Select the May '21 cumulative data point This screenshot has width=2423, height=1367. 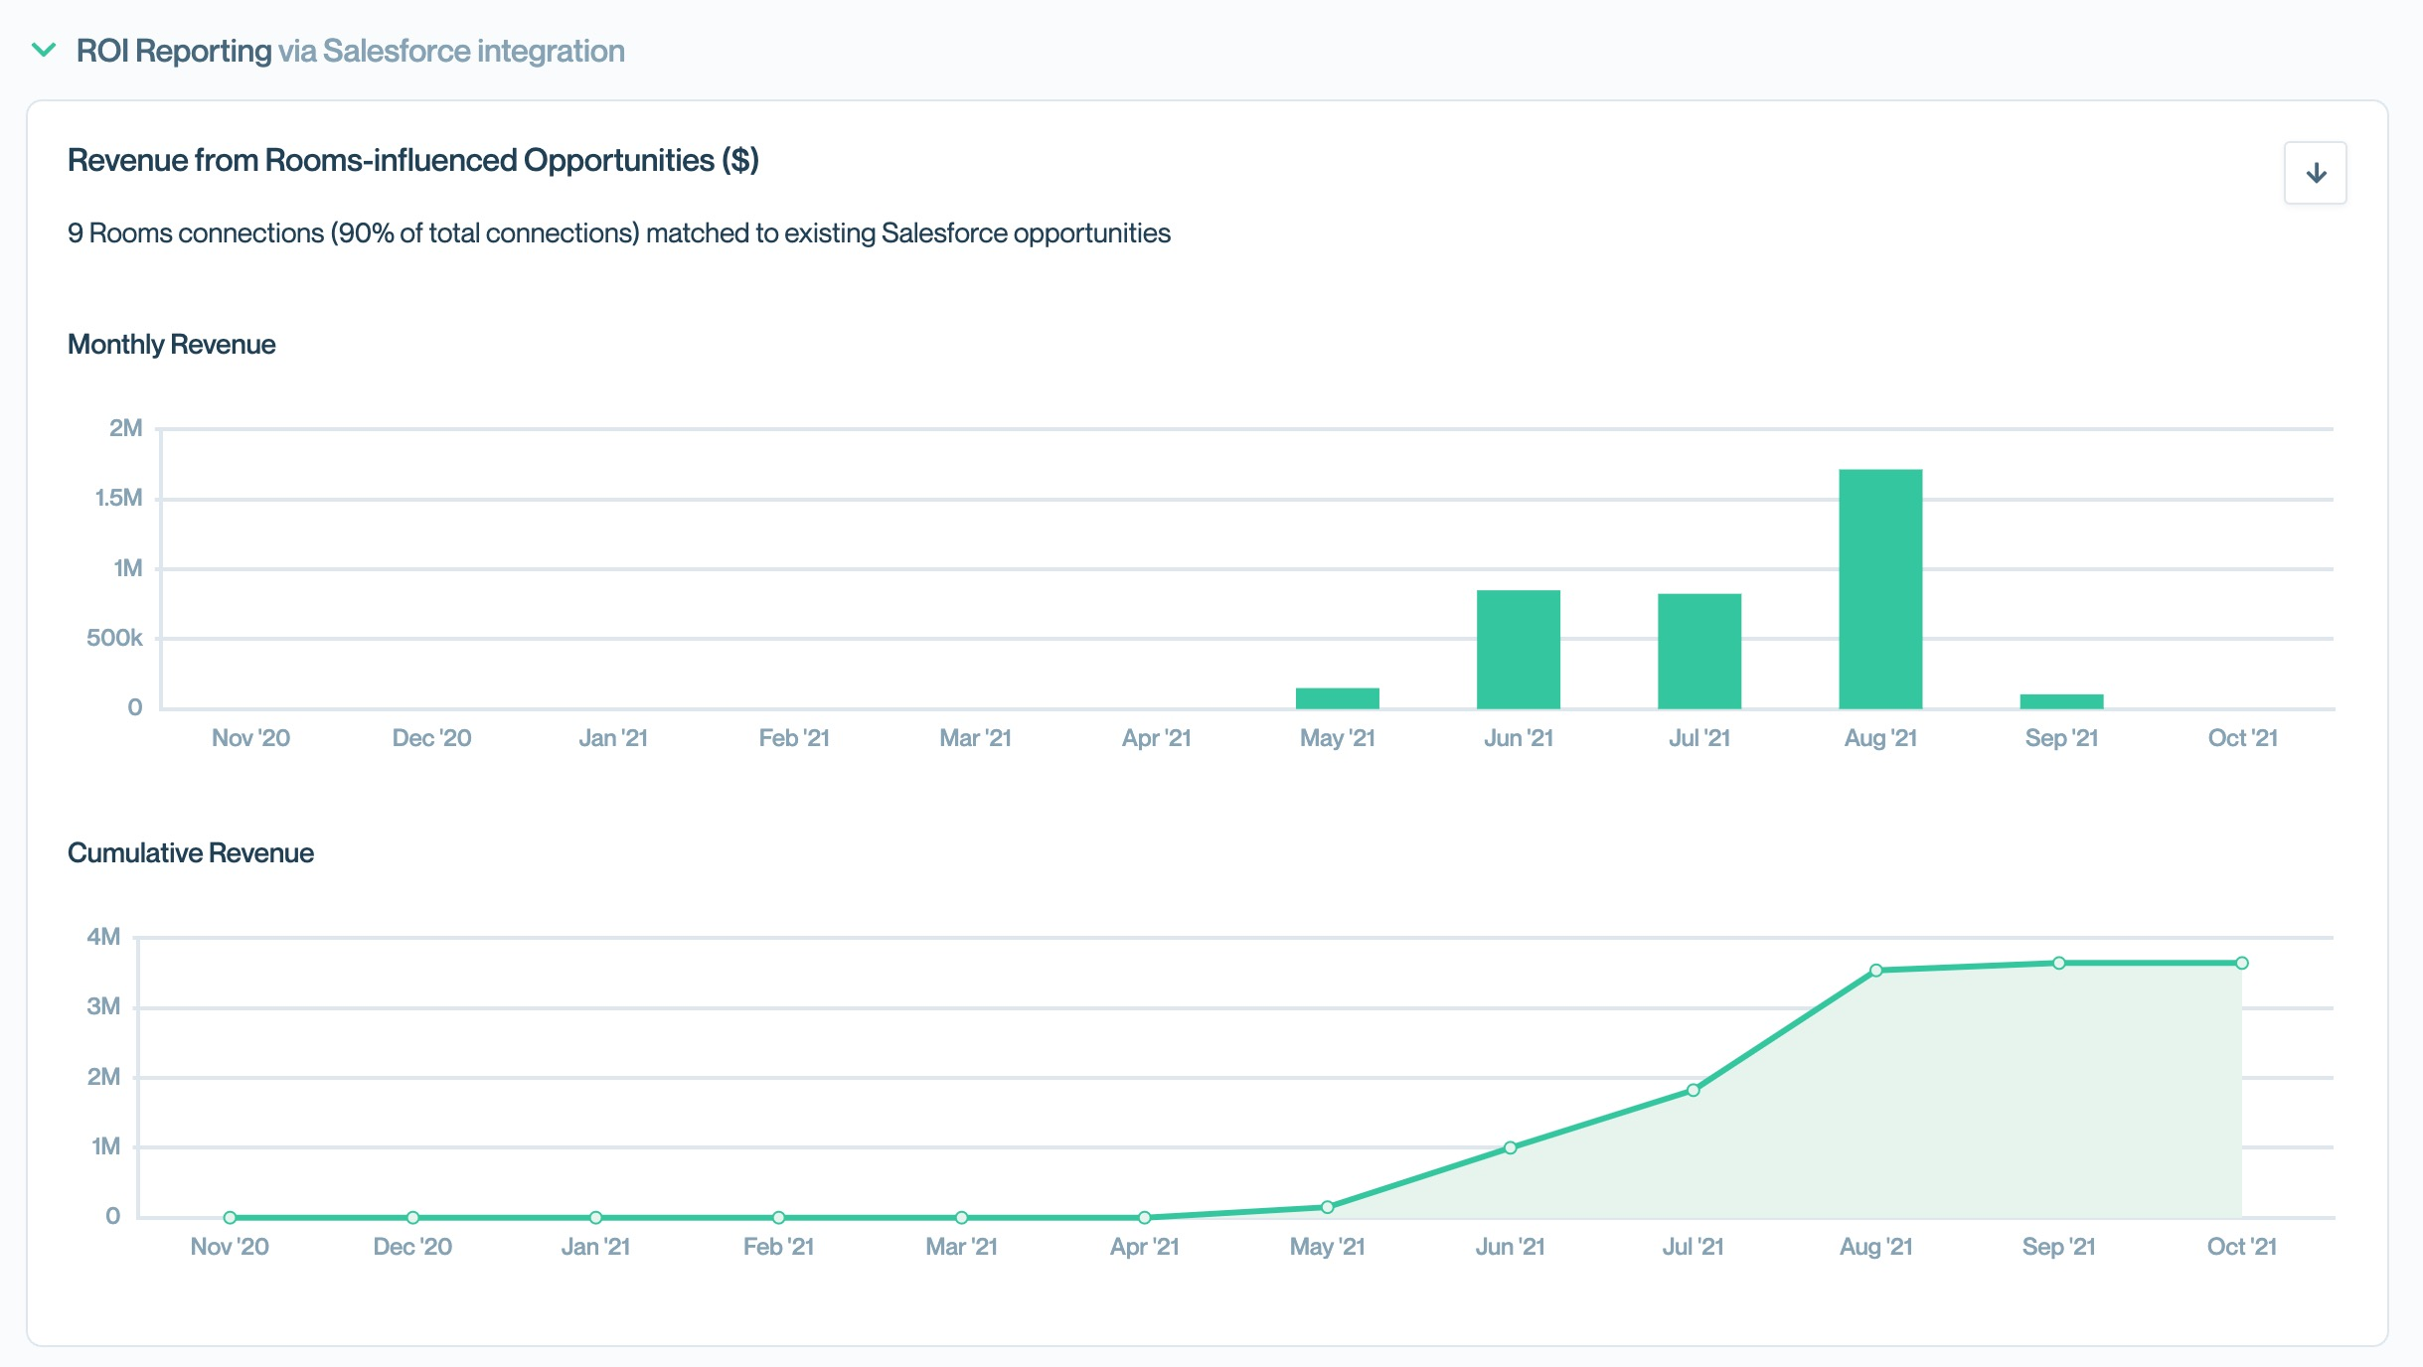tap(1327, 1207)
